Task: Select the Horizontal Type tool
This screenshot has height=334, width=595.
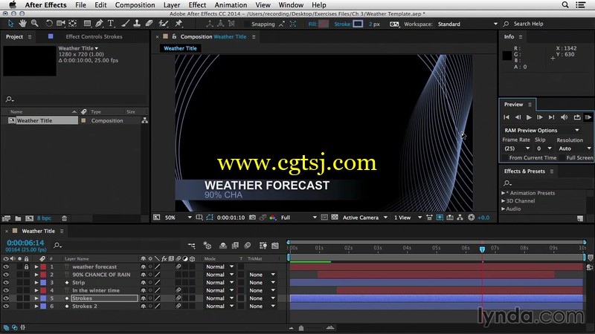Action: [x=111, y=24]
